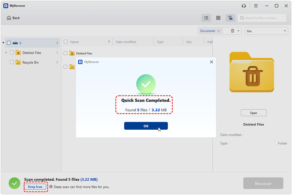This screenshot has height=195, width=292.
Task: Click the 'Scan completed. Found 5 files' status text
Action: pos(52,179)
